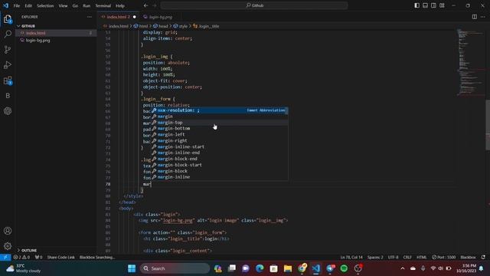Open the Blackbox "B" activity bar icon

point(8,96)
